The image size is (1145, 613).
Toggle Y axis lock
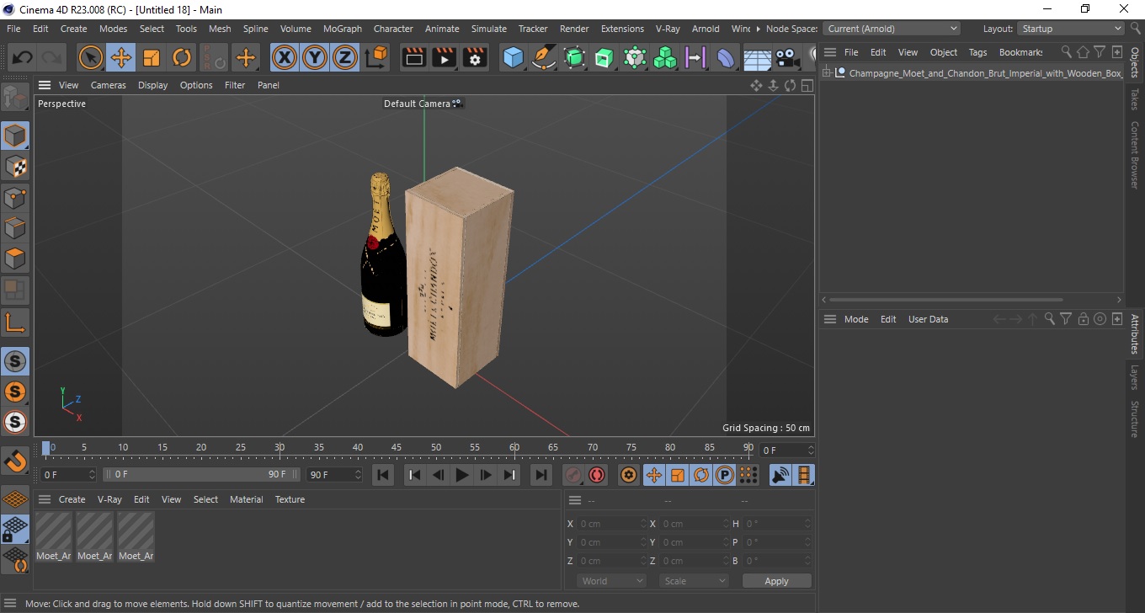315,58
